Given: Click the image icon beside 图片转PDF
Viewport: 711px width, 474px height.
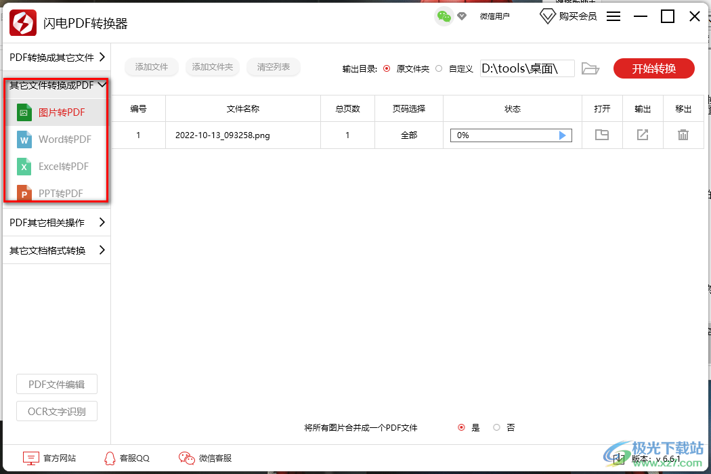Looking at the screenshot, I should click(x=24, y=112).
